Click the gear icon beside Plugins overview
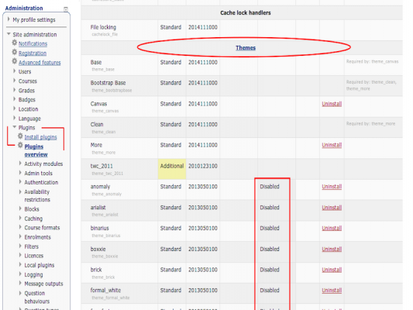The image size is (413, 310). pyautogui.click(x=20, y=146)
